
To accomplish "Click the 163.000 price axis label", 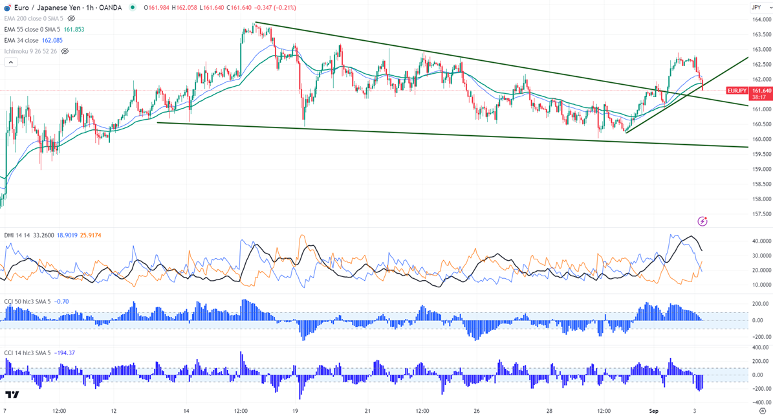I will (761, 50).
